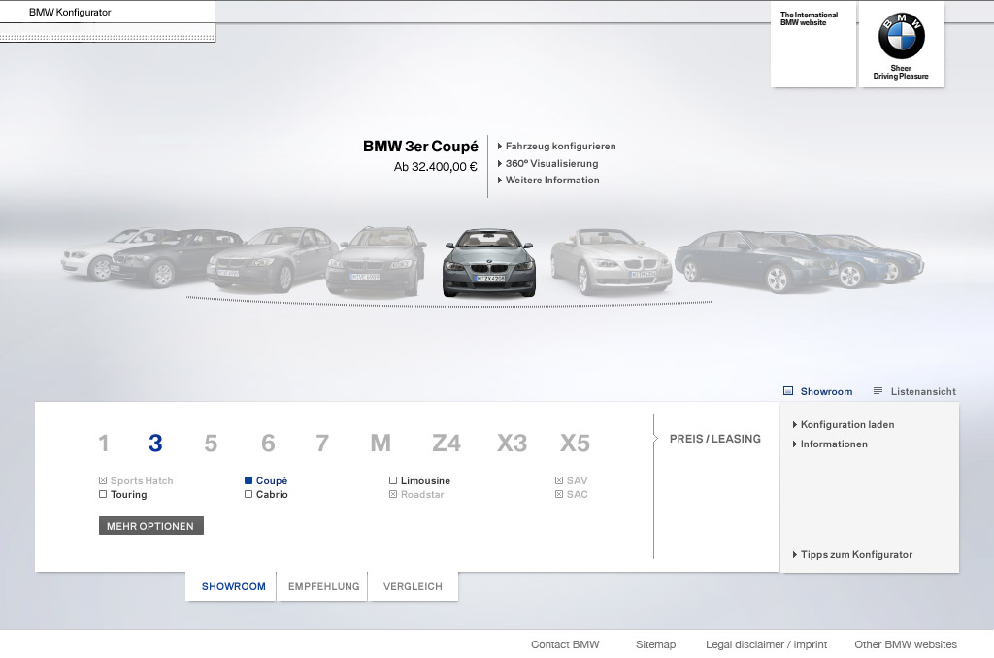Pick the 3er Limousine sedan car

272,260
